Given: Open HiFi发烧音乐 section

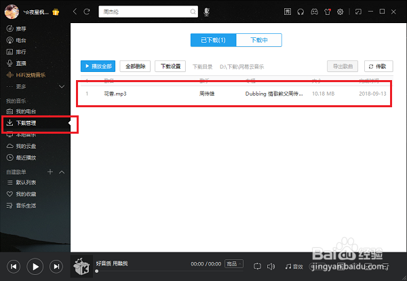Looking at the screenshot, I should click(26, 75).
